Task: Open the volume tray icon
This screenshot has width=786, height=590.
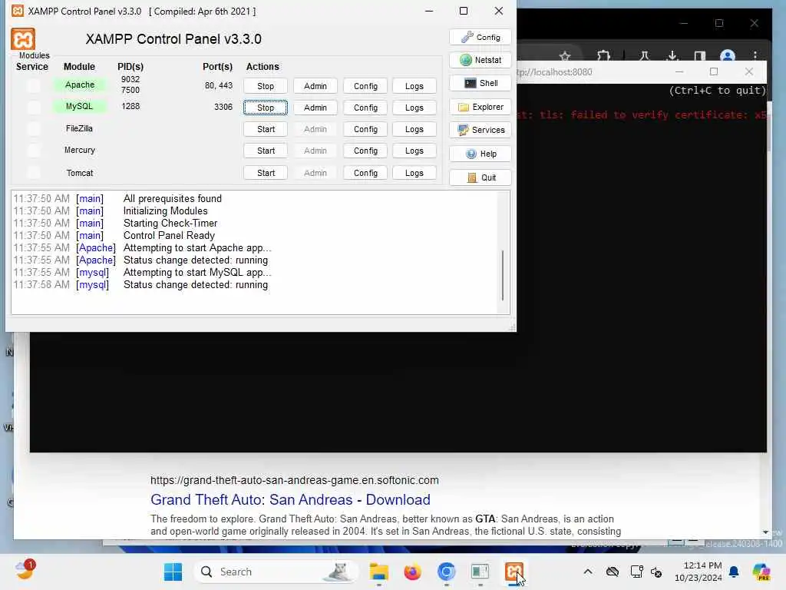Action: [656, 572]
